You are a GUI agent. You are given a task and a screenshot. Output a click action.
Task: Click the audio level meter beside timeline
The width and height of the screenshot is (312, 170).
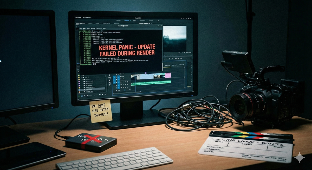click(189, 74)
